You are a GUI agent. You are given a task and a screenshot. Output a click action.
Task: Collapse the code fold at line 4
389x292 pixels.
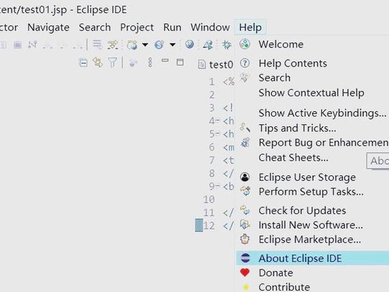218,120
